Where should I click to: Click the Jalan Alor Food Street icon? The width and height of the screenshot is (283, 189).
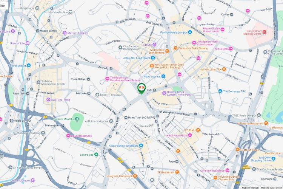tap(153, 58)
